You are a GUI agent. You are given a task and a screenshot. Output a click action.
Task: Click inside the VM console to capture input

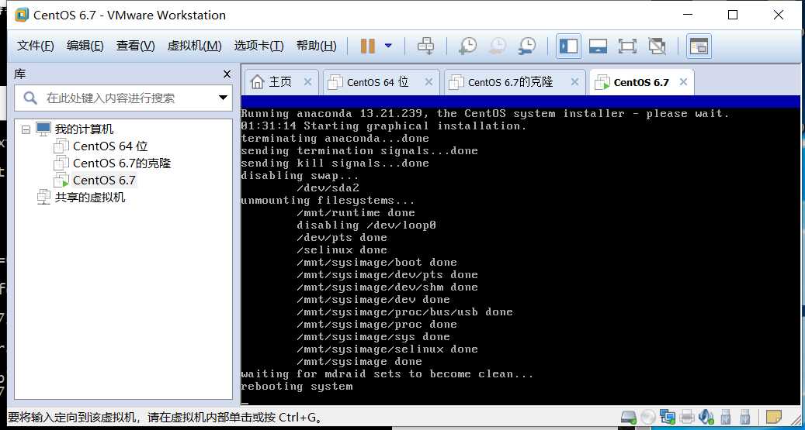tap(520, 251)
